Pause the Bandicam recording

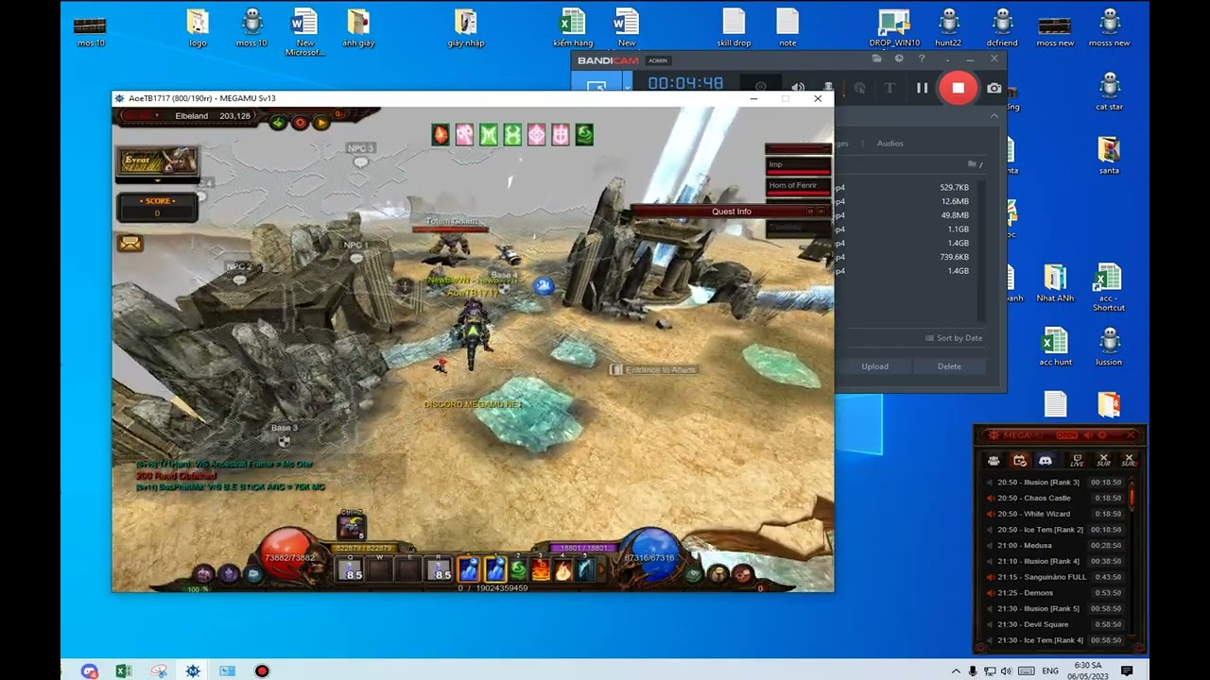click(x=923, y=88)
